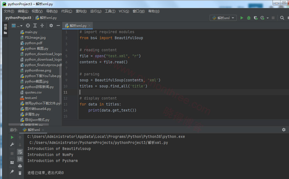289x179 pixels.
Task: Click pythonProject3 breadcrumb in navigation bar
Action: click(18, 18)
